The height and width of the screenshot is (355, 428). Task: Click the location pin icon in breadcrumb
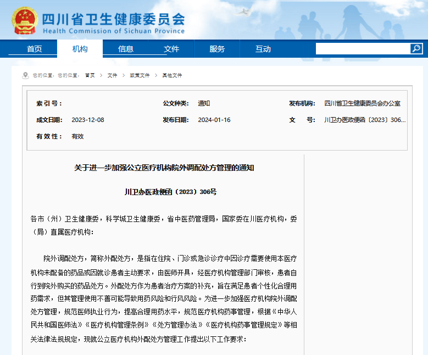pos(25,75)
